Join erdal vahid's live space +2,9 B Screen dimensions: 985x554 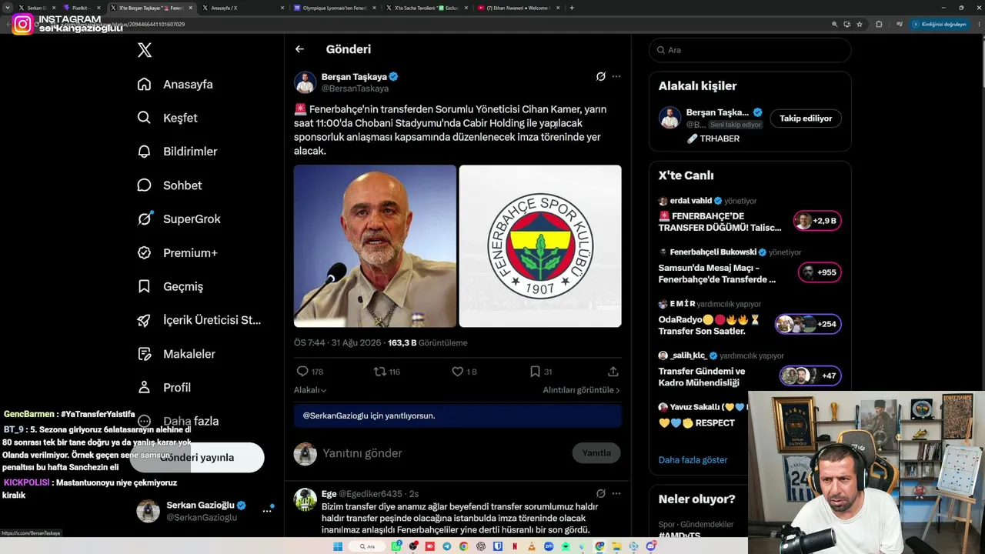(819, 221)
